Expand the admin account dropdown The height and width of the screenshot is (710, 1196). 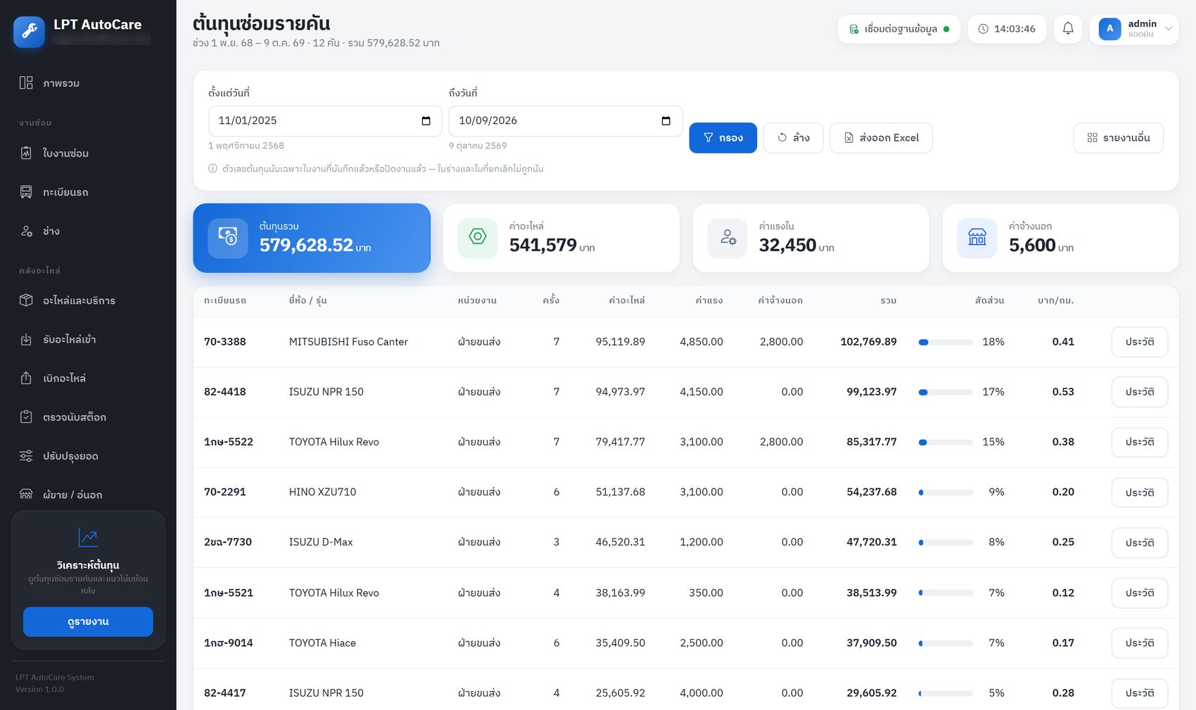(1169, 29)
